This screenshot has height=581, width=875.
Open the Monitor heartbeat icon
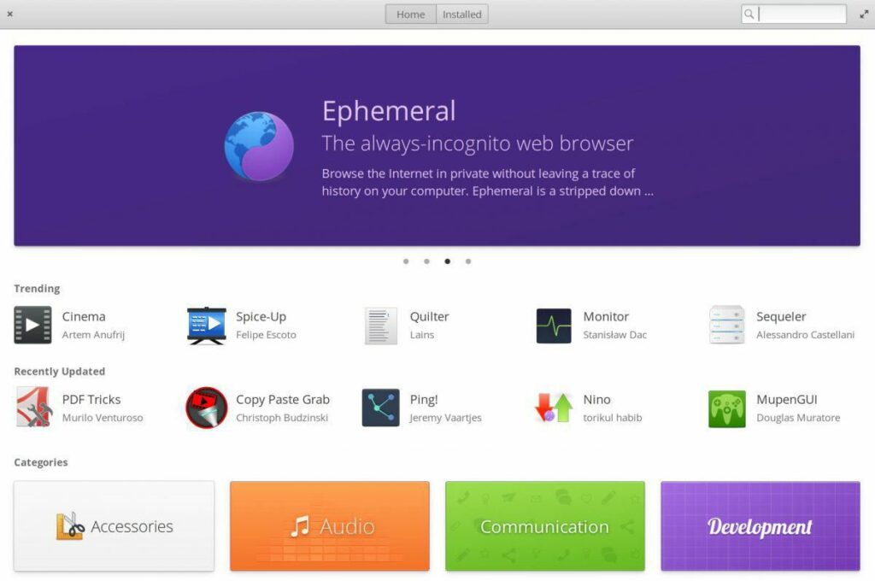point(554,326)
